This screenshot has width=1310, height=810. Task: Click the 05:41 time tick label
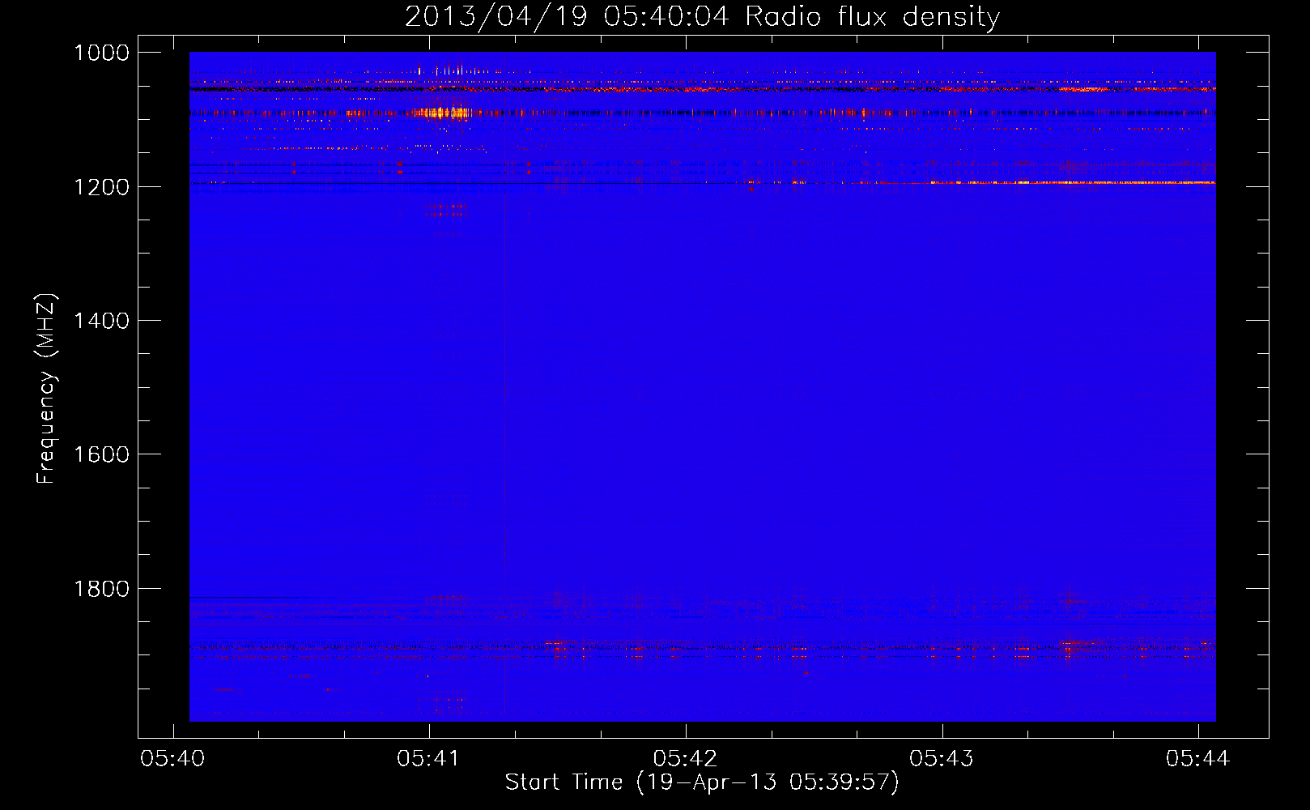coord(429,759)
